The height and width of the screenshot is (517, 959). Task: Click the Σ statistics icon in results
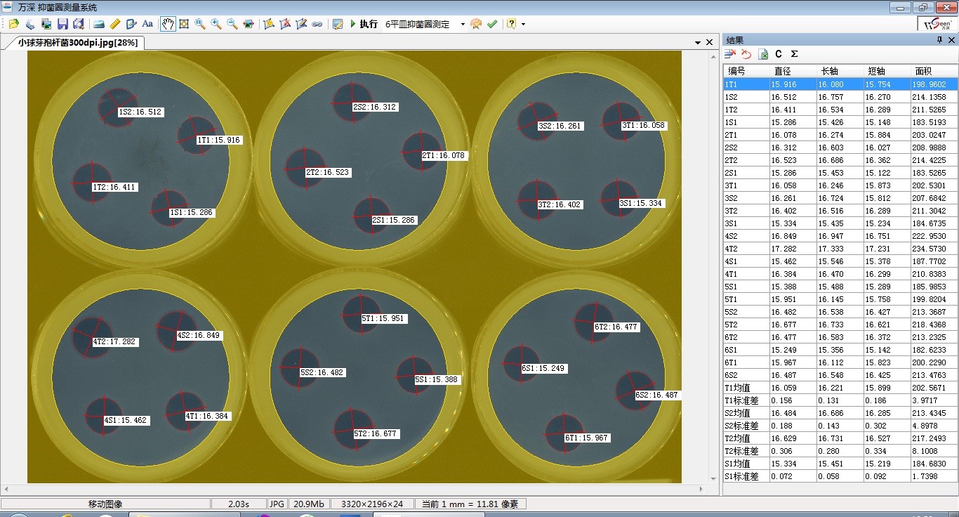point(794,54)
